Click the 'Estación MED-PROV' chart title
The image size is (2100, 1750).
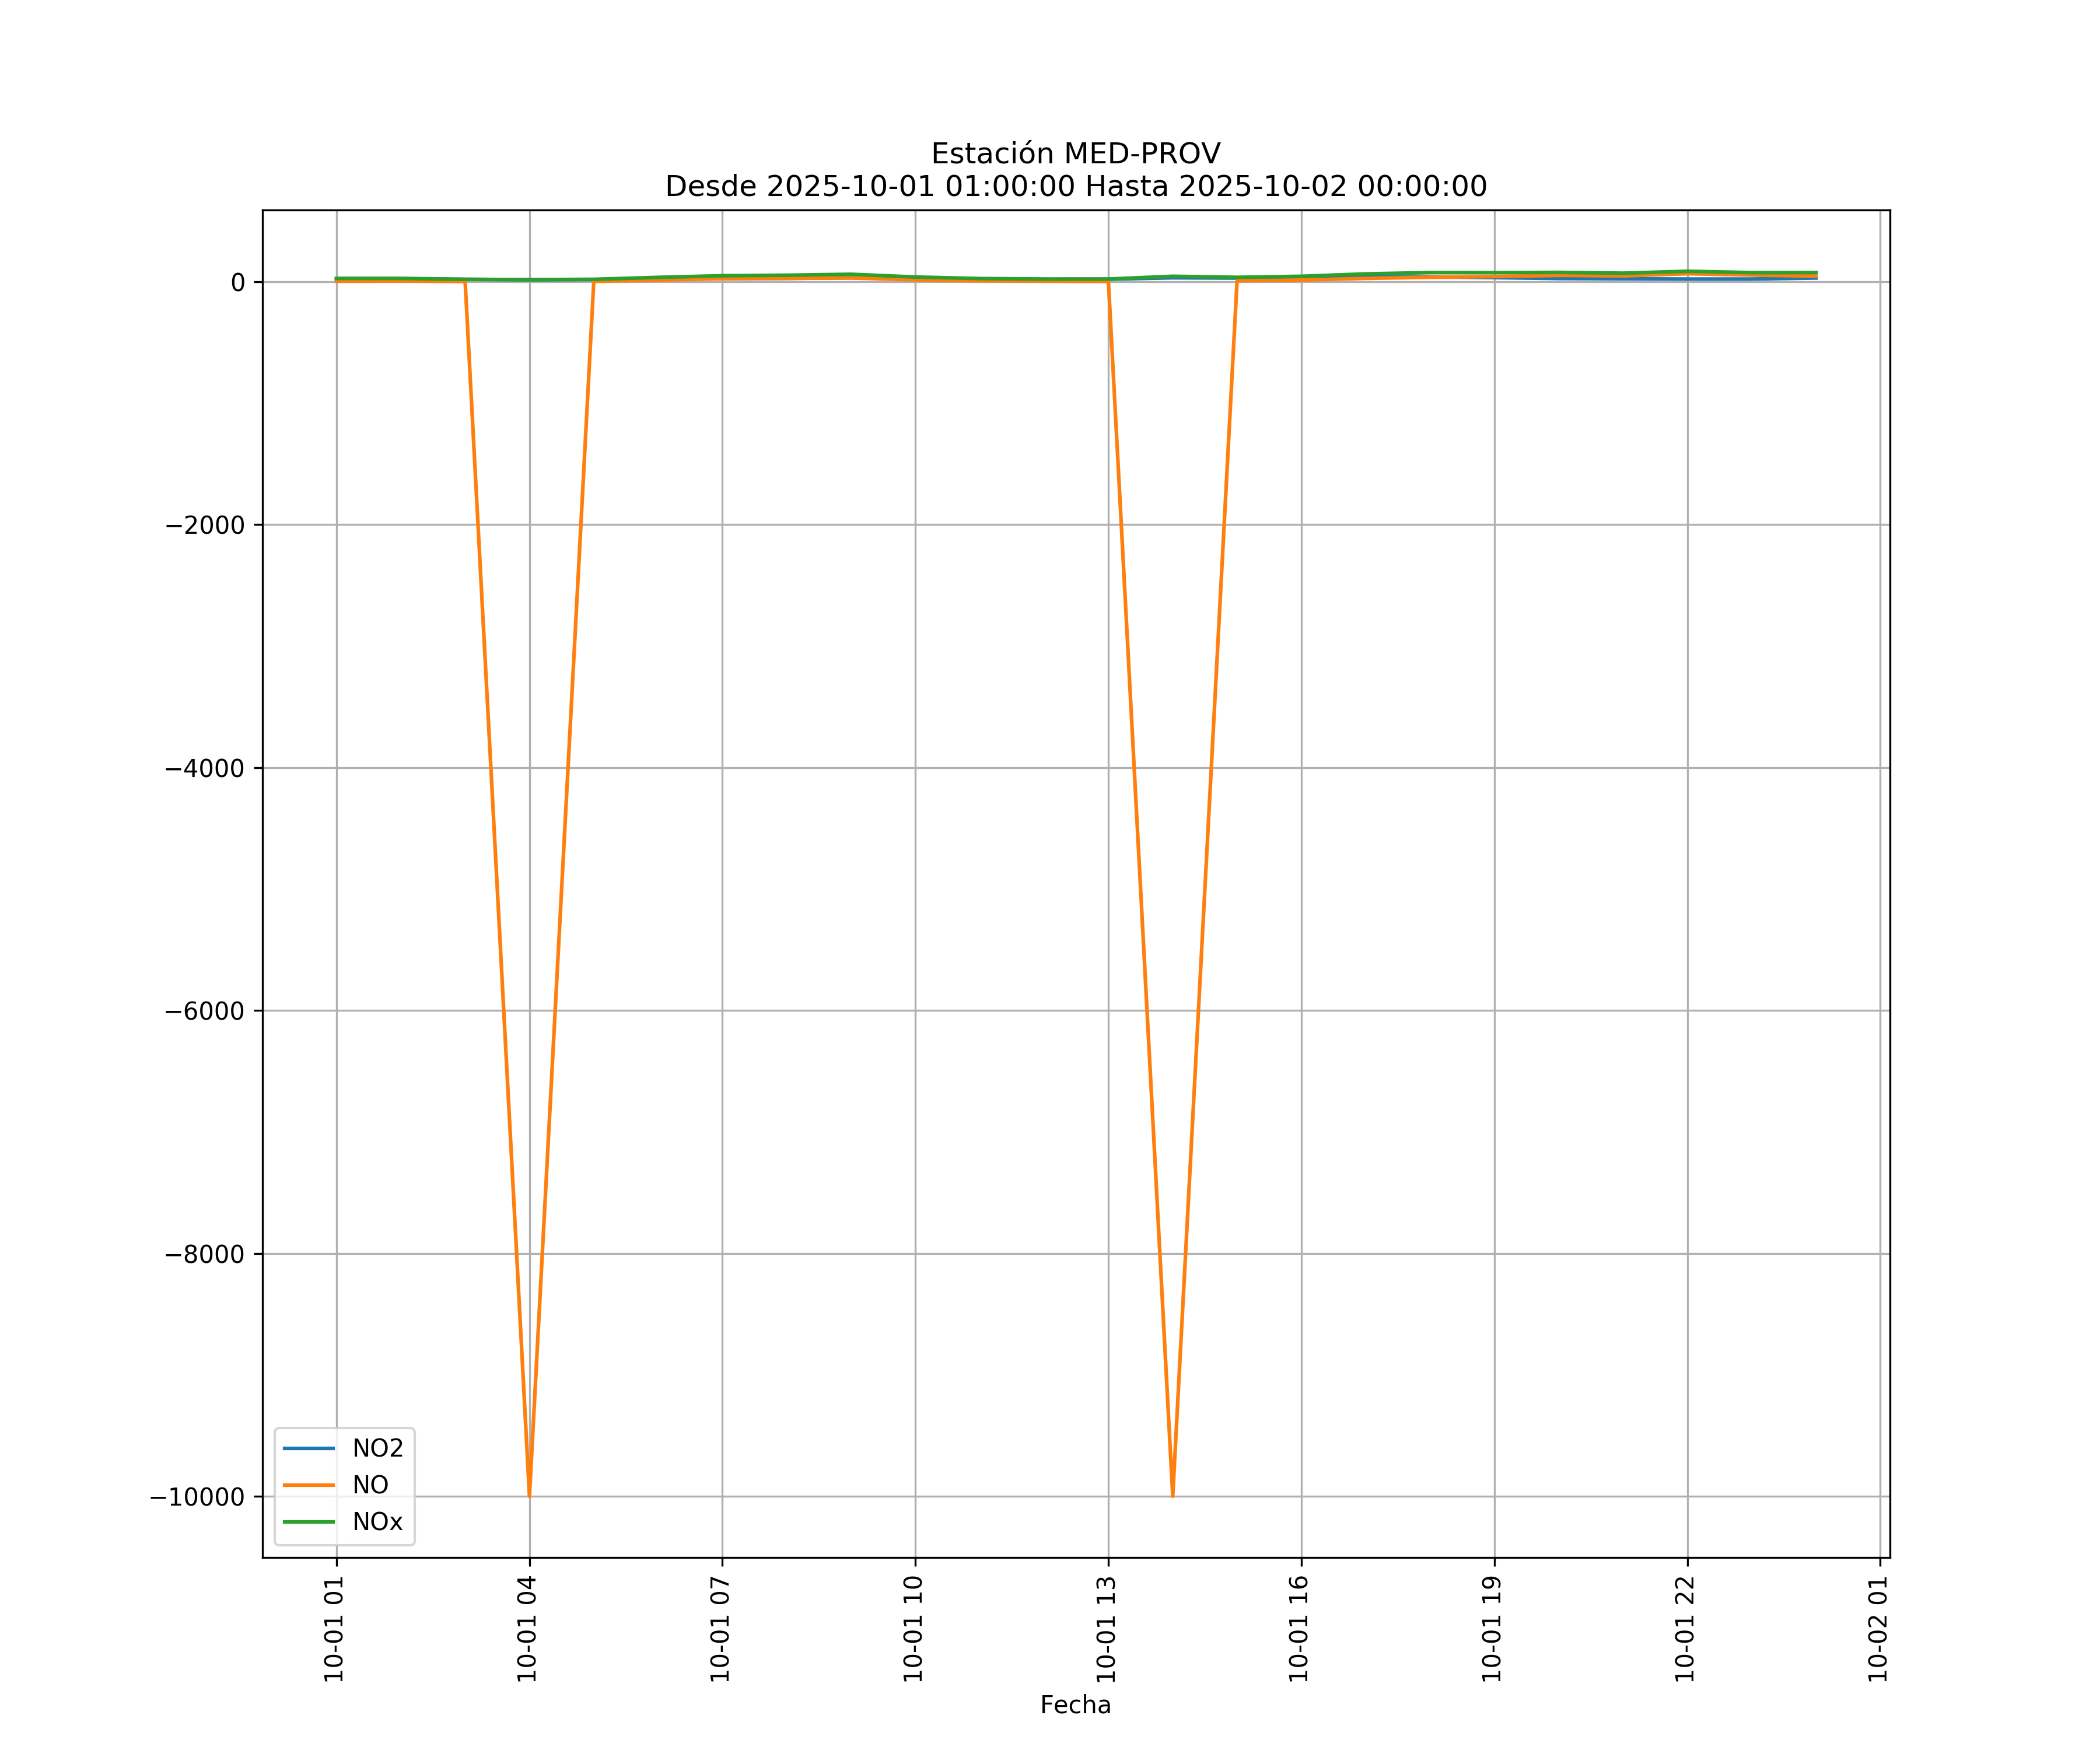[1075, 154]
